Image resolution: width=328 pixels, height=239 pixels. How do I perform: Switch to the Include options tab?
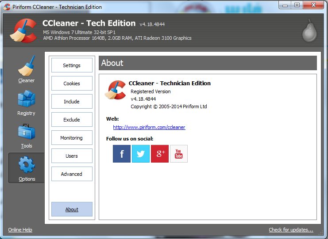(x=72, y=102)
